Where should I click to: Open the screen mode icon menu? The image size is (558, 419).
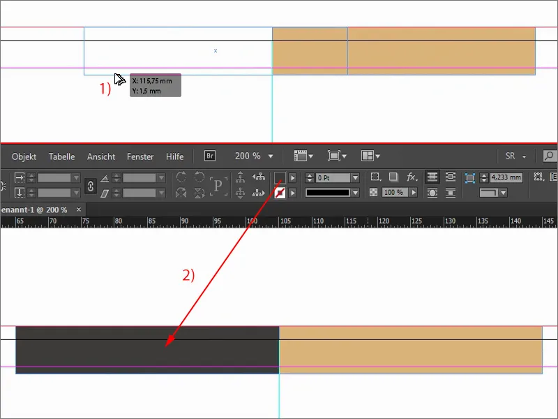point(337,156)
